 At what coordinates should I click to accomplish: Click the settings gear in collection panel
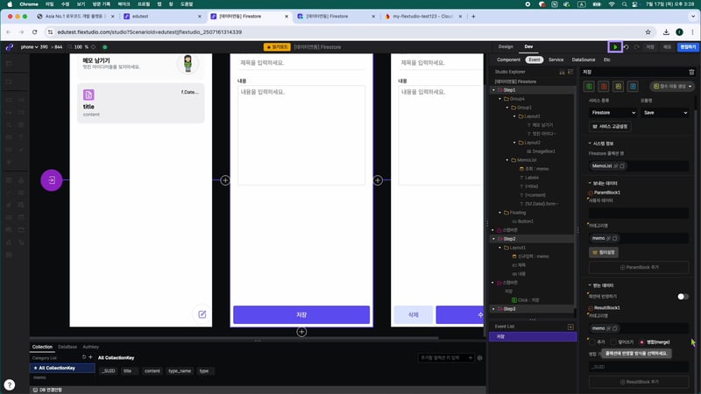[481, 358]
